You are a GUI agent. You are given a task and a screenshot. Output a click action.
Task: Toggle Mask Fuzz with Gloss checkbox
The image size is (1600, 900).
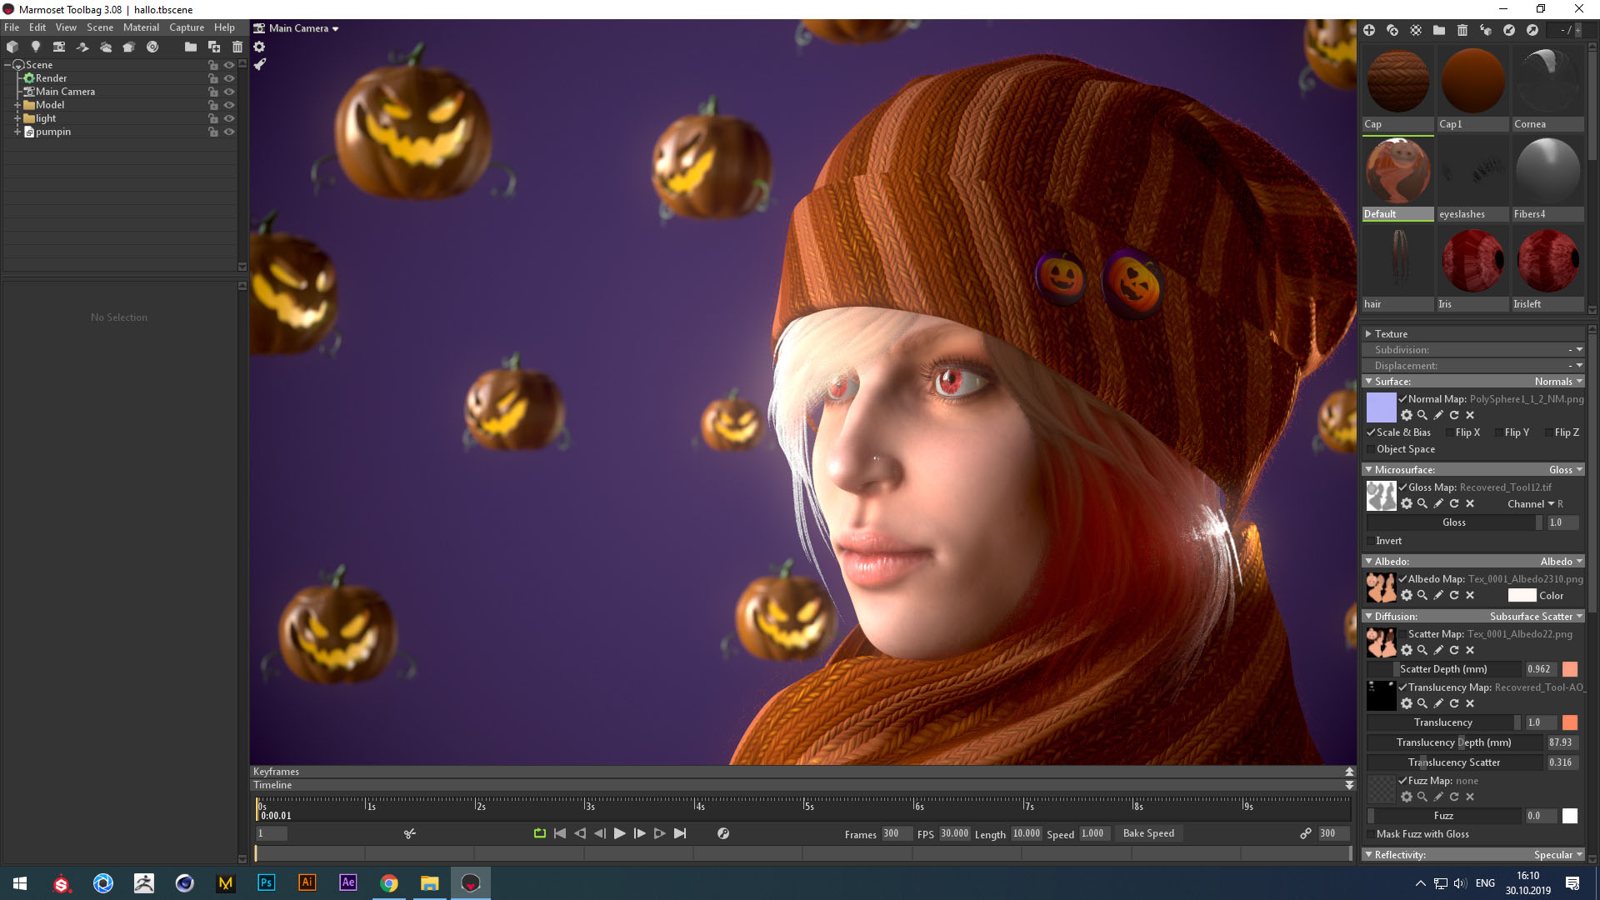click(x=1371, y=834)
